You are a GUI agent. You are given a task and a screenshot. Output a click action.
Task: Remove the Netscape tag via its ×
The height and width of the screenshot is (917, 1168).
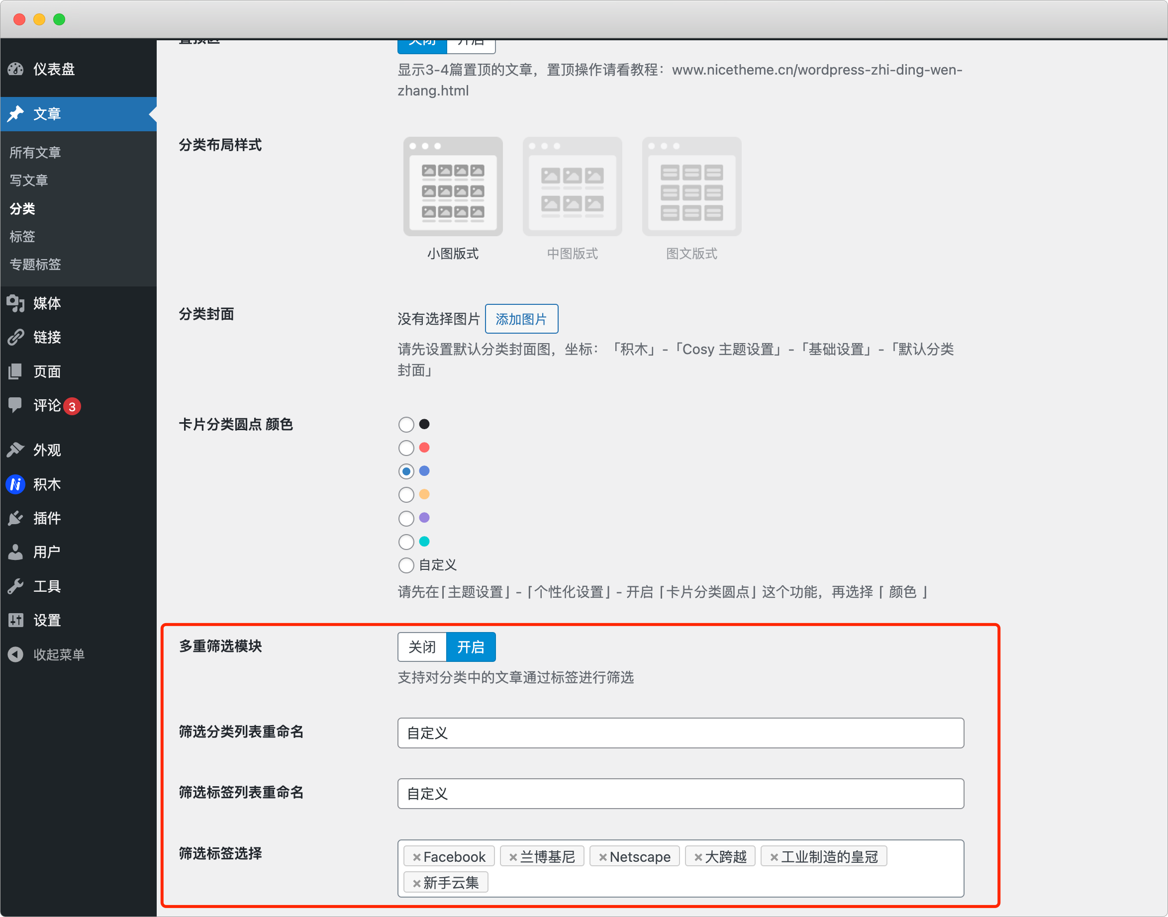click(x=602, y=857)
